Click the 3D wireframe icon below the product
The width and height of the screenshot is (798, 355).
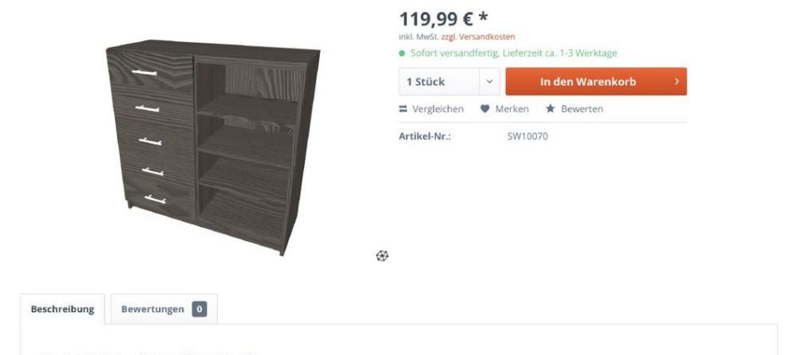pyautogui.click(x=383, y=255)
